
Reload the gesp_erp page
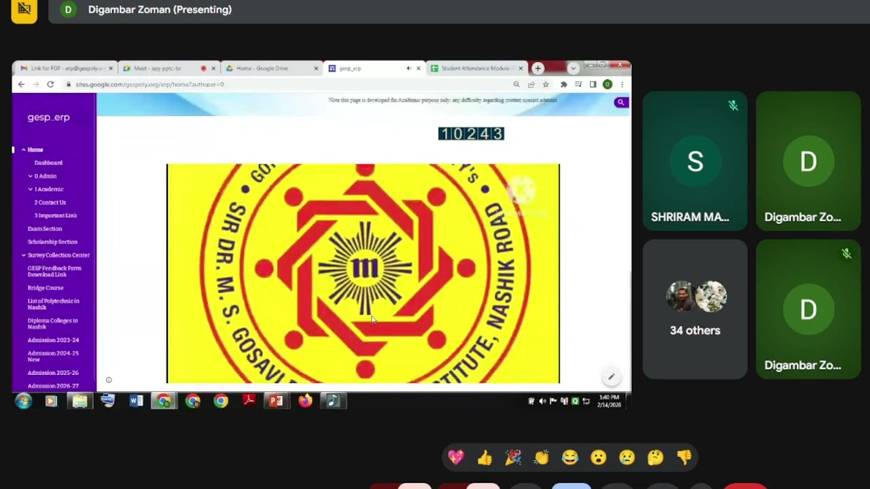click(x=50, y=84)
